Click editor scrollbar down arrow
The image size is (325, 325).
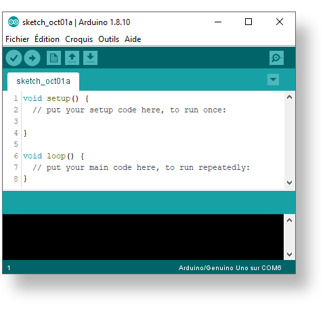(x=289, y=182)
